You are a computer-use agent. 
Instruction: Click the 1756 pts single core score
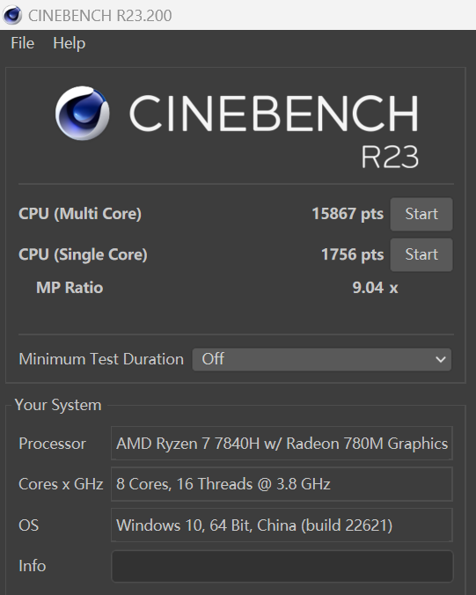[352, 254]
